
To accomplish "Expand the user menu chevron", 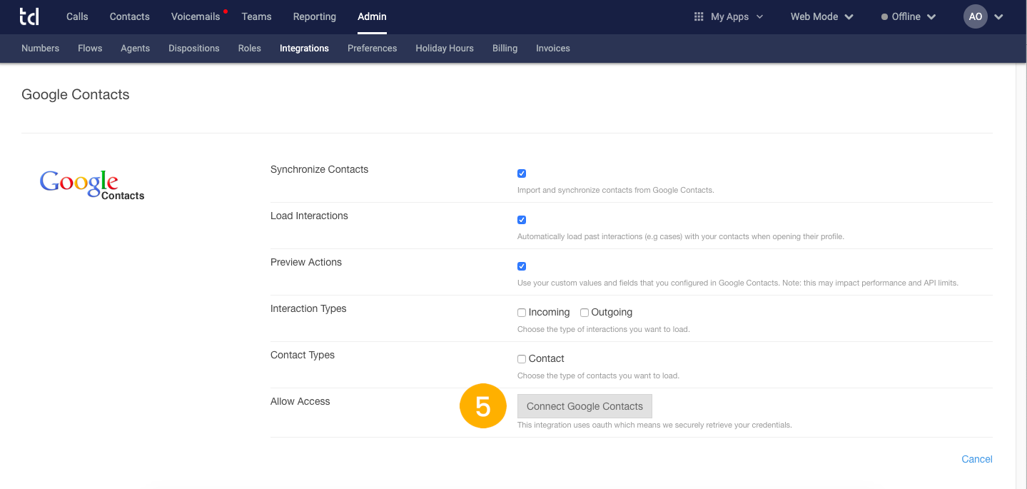I will [998, 17].
